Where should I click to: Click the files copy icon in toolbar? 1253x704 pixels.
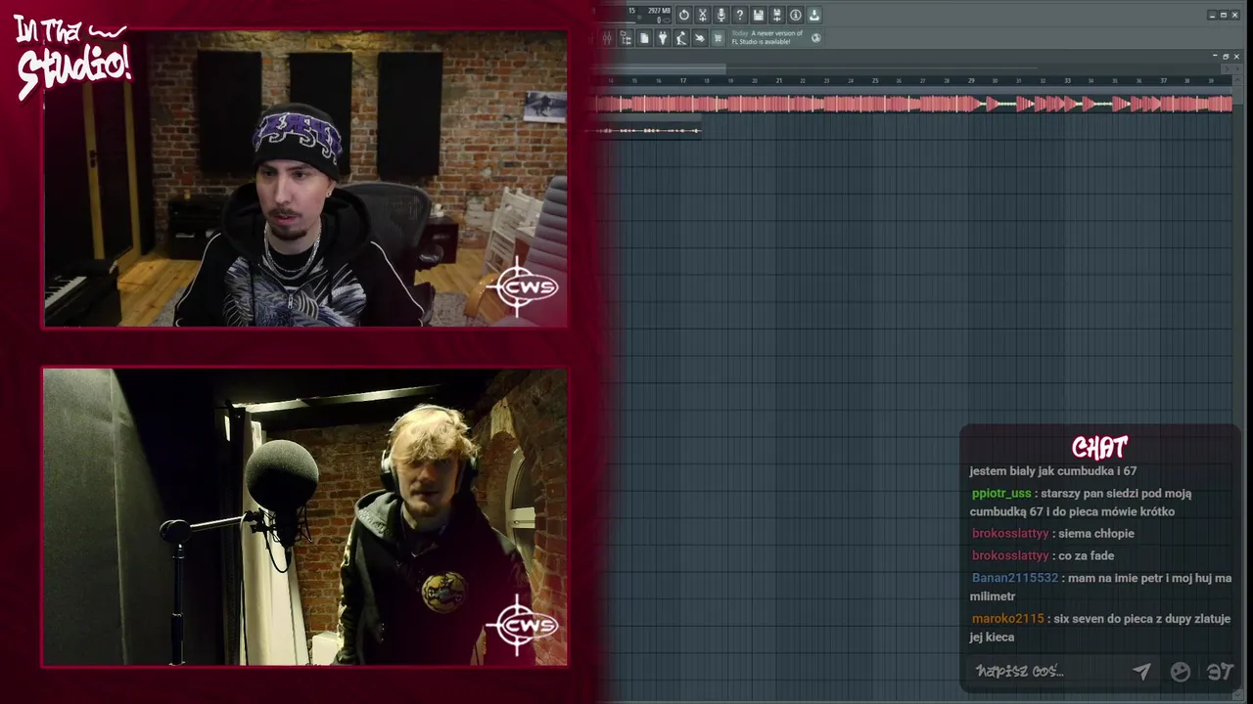644,38
